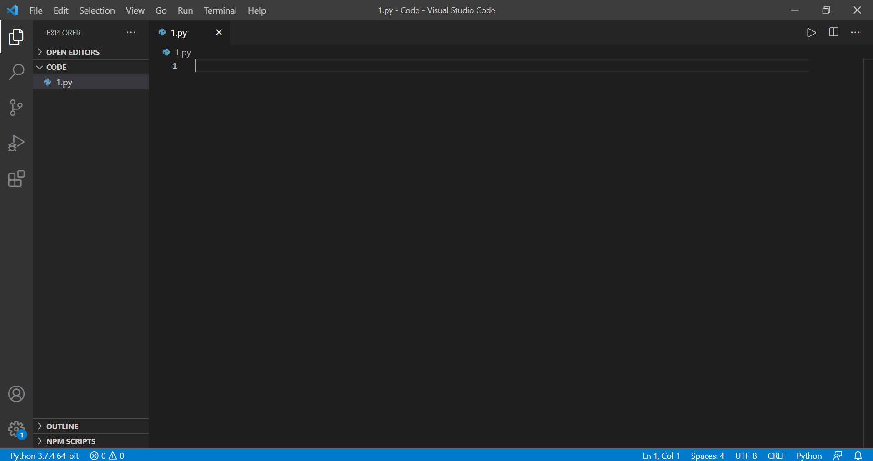Open the View menu
Image resolution: width=873 pixels, height=461 pixels.
[135, 10]
